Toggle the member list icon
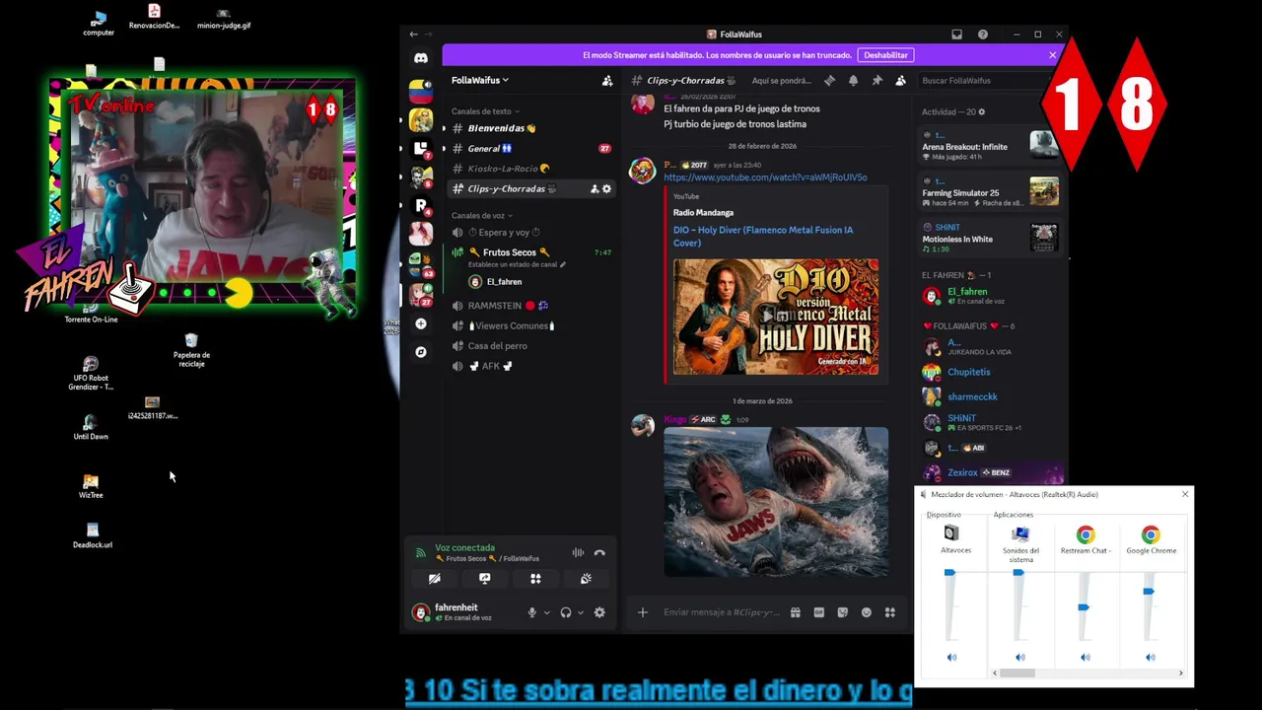This screenshot has width=1262, height=710. [900, 81]
